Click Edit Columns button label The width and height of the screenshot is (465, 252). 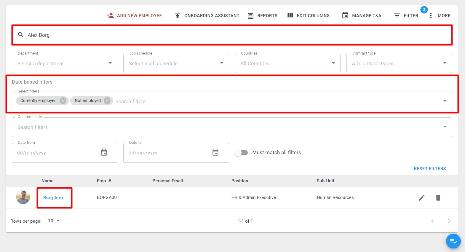[x=313, y=16]
